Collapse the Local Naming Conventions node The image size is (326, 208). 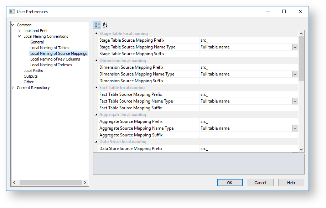coord(20,36)
